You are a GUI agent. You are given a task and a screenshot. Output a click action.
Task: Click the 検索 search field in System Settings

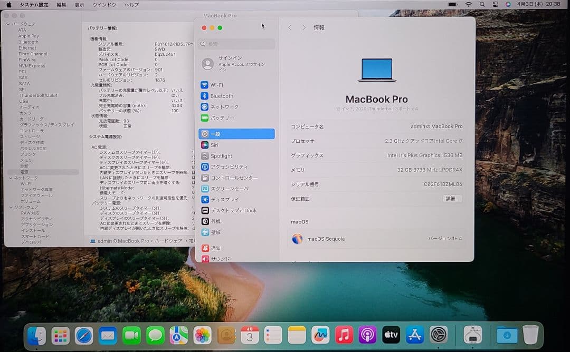pyautogui.click(x=236, y=44)
